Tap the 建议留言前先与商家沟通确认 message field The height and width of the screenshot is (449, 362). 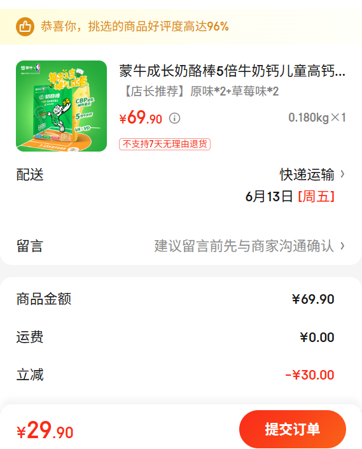(x=244, y=246)
